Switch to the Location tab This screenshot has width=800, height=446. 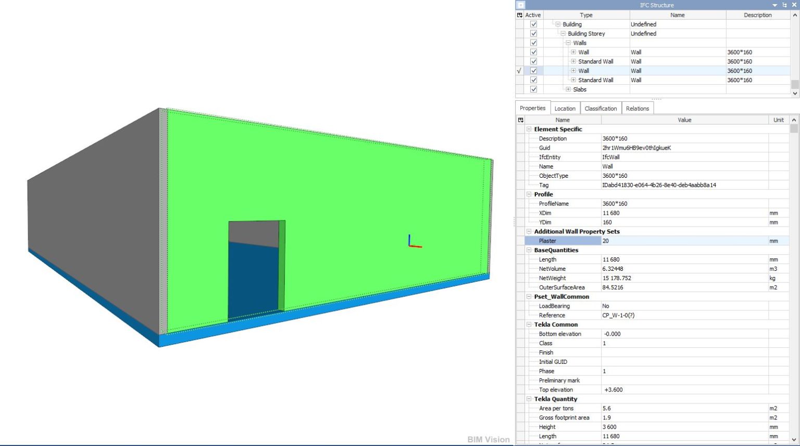click(x=565, y=108)
